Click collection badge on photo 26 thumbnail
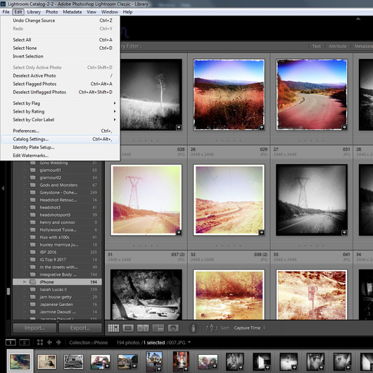This screenshot has width=373, height=373. [261, 127]
